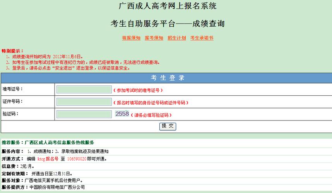Image resolution: width=332 pixels, height=193 pixels.
Task: Open the 填报须知 link
Action: pos(131,38)
